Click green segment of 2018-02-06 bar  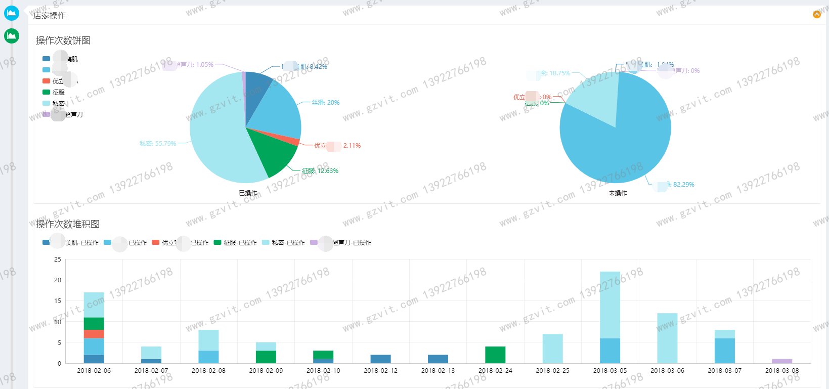coord(94,324)
